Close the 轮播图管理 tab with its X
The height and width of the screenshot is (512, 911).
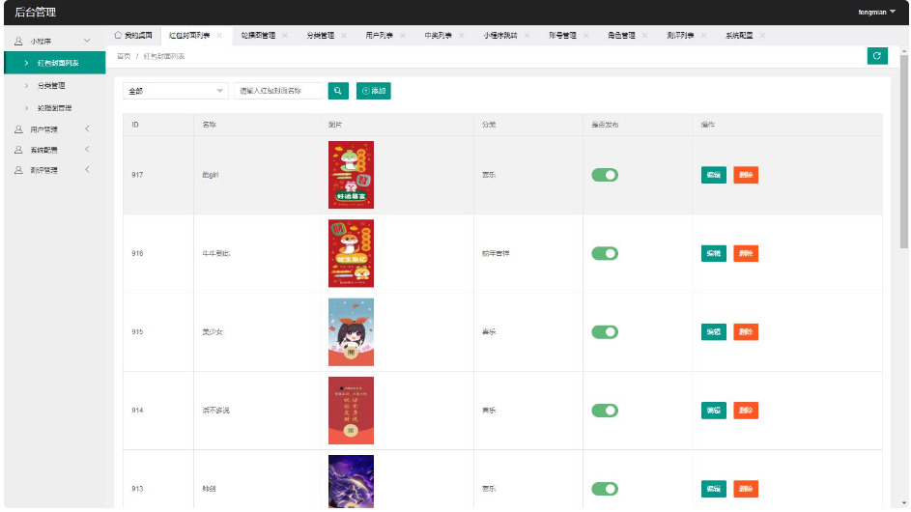tap(285, 36)
